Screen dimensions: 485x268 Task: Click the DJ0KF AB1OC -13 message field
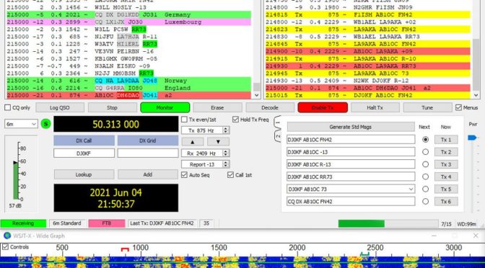coord(351,152)
